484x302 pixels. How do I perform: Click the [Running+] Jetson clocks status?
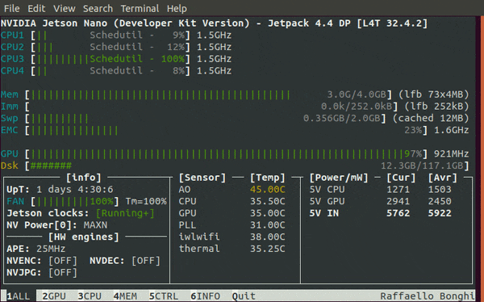[x=125, y=213]
